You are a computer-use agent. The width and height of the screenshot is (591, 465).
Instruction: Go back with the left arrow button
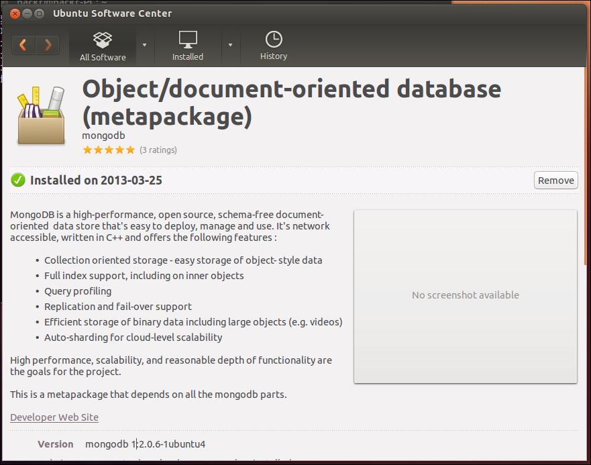tap(23, 45)
